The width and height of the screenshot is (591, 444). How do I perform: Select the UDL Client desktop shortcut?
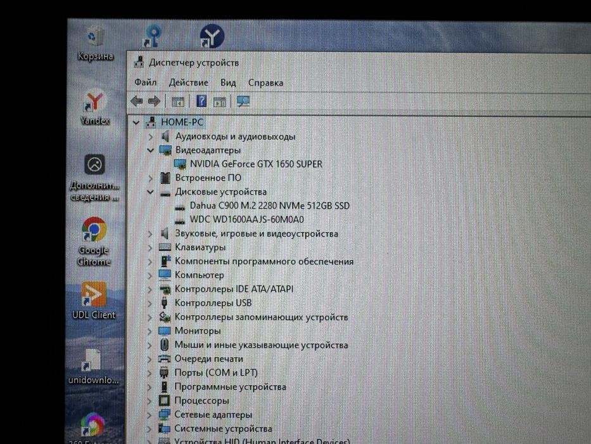click(x=94, y=301)
